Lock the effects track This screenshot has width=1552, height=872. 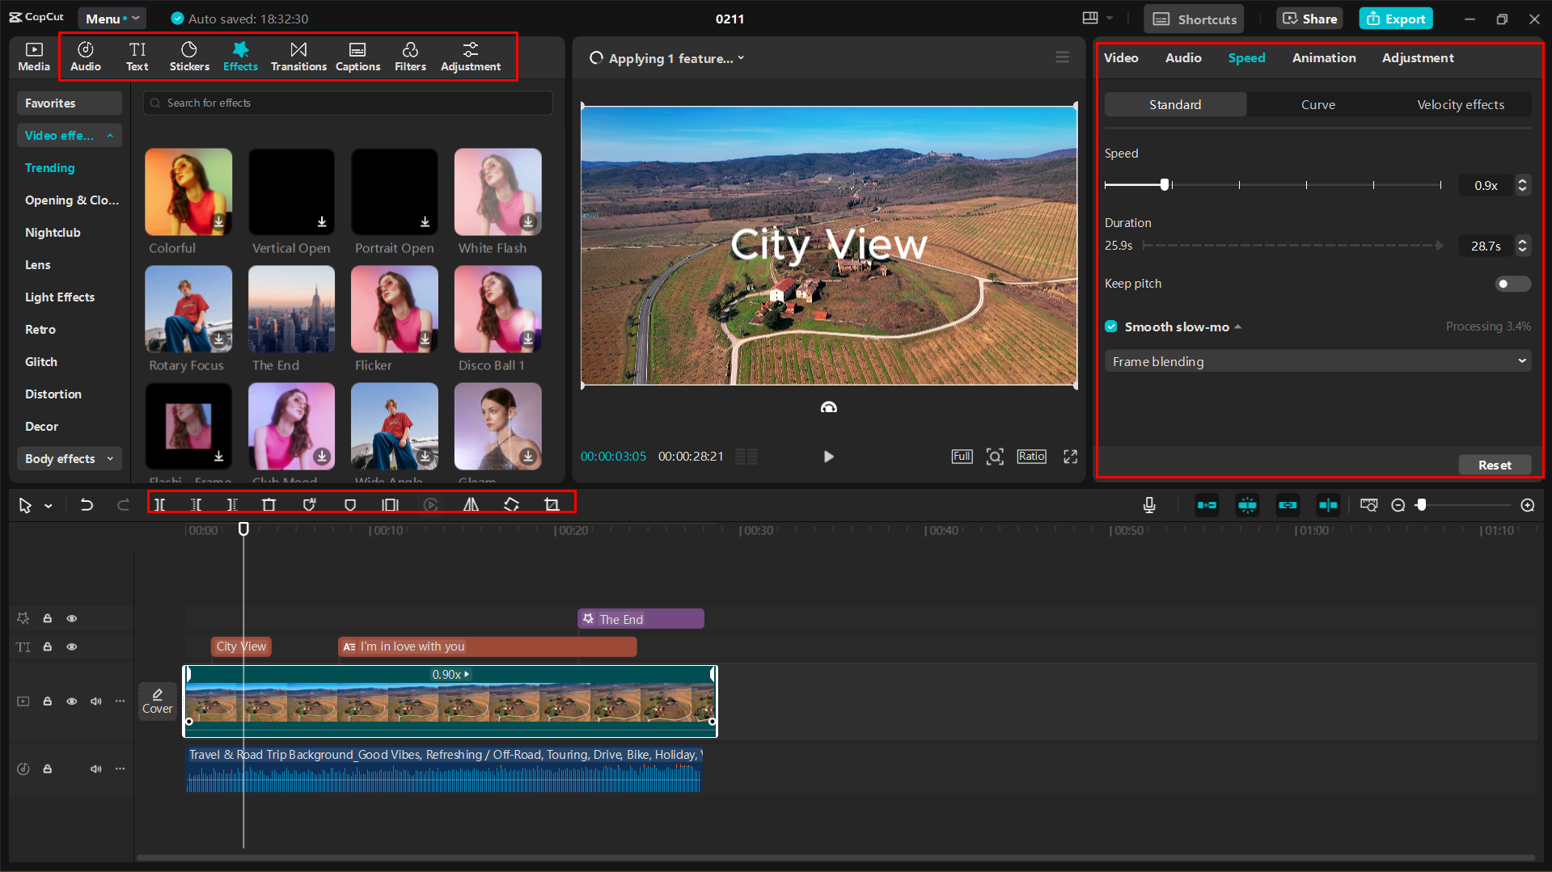(48, 618)
